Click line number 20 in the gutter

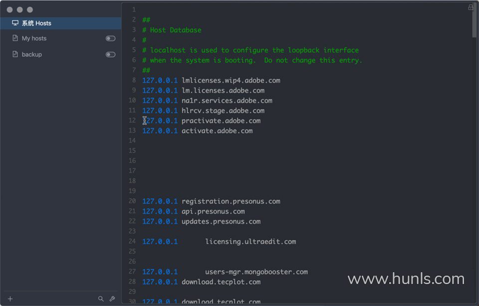[132, 201]
